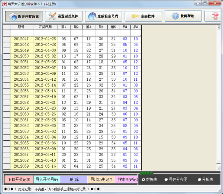This screenshot has height=194, width=223.
Task: Click the scrollbar down arrow
Action: click(x=219, y=168)
